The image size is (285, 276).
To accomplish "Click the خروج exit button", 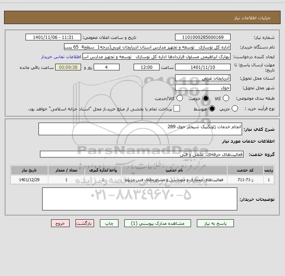I will [60, 223].
